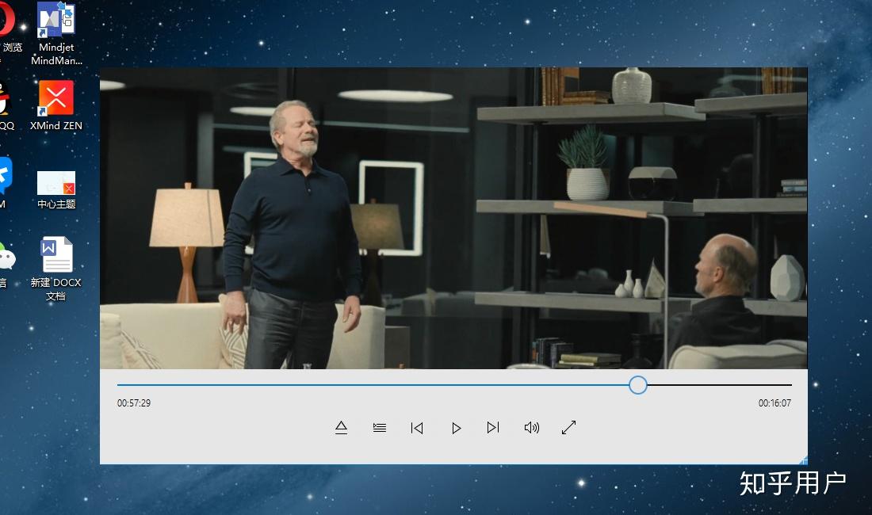
Task: Seek within the played blue progress track
Action: pyautogui.click(x=373, y=384)
